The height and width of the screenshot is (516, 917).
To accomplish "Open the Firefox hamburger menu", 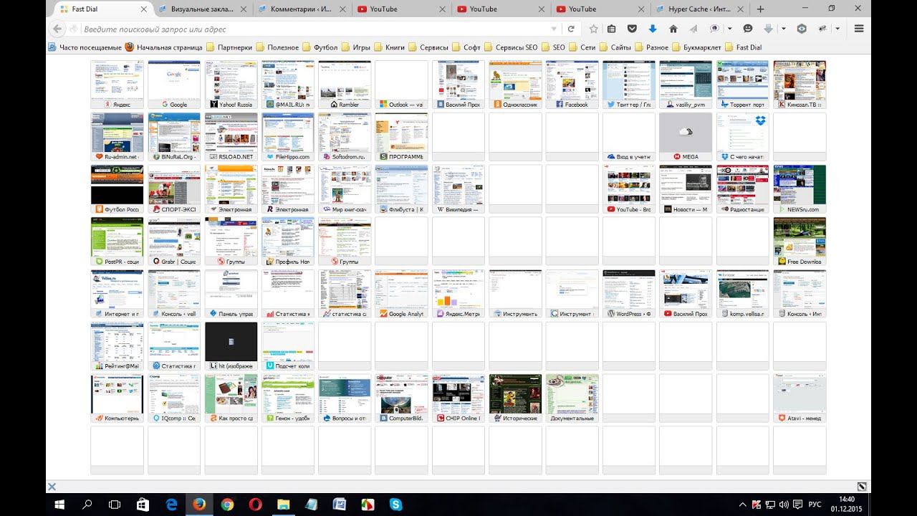I will (859, 29).
